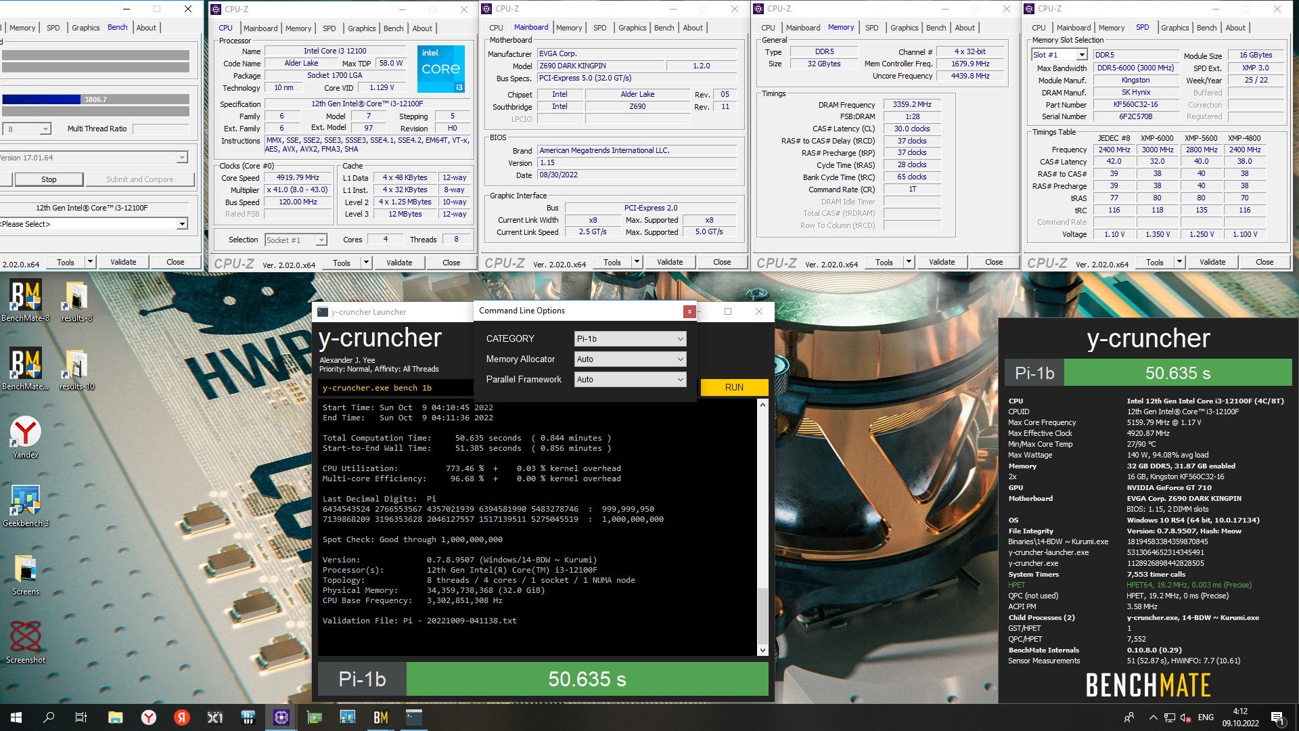
Task: Select the Geekbench 3 desktop shortcut
Action: pyautogui.click(x=26, y=506)
